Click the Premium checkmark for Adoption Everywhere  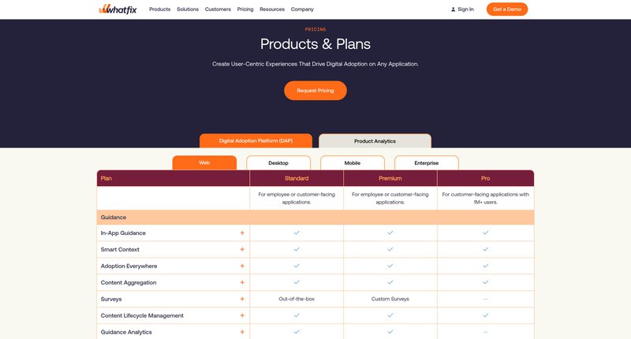[x=390, y=266]
